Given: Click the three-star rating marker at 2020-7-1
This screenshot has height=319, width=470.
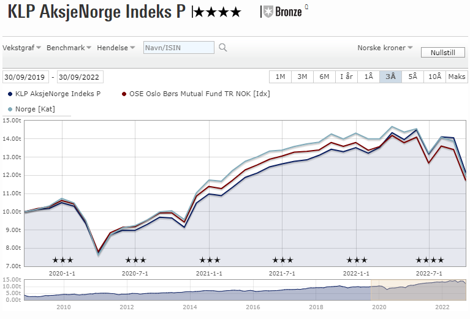Looking at the screenshot, I should [x=135, y=260].
